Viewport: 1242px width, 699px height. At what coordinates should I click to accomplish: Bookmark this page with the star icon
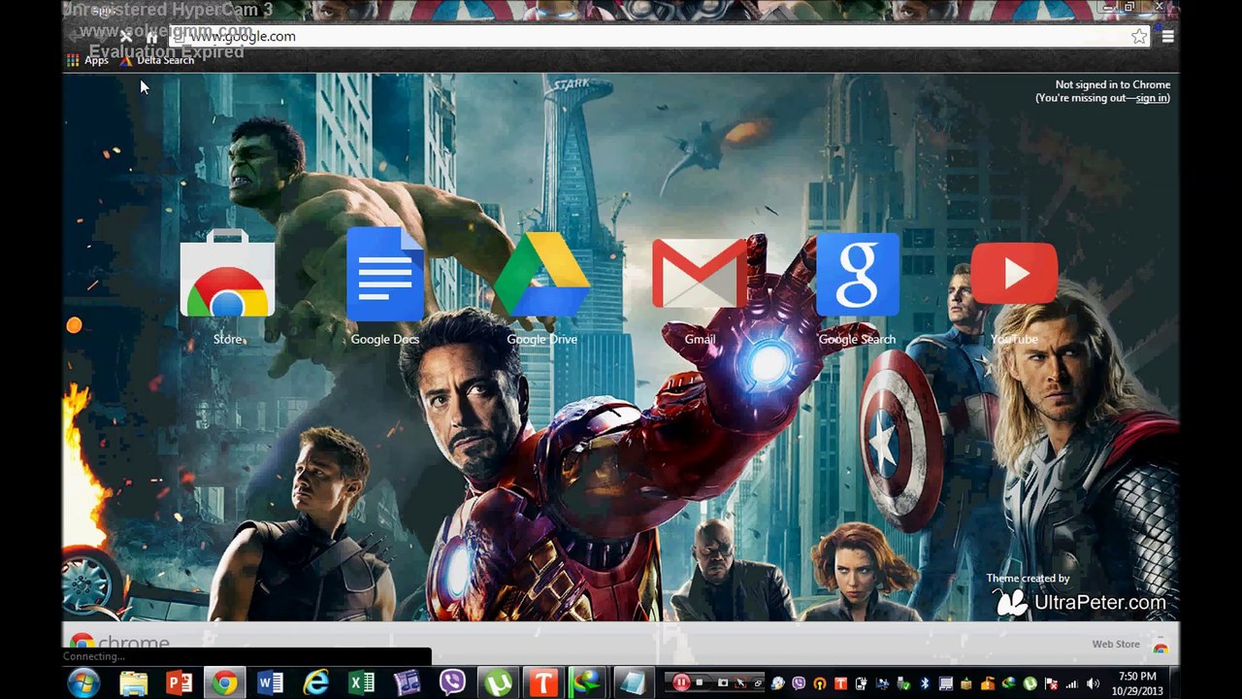(x=1139, y=36)
